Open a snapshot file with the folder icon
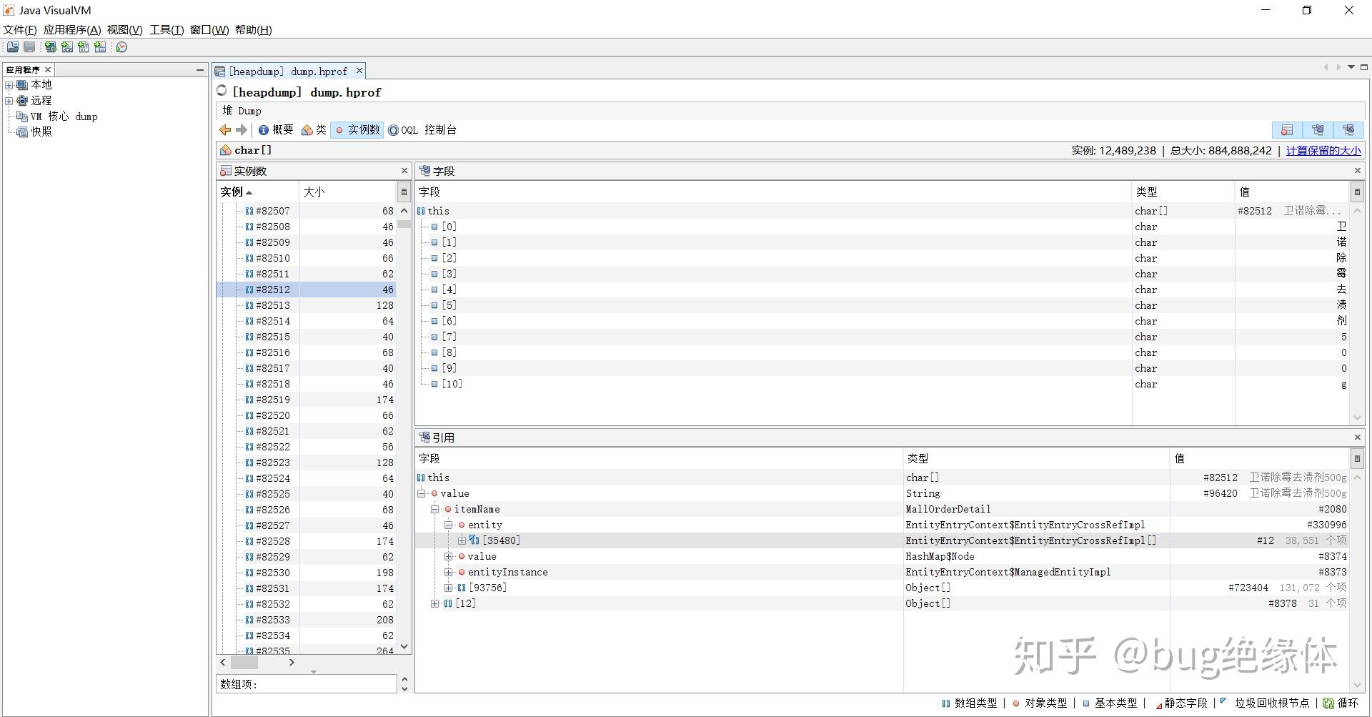1372x717 pixels. click(12, 47)
